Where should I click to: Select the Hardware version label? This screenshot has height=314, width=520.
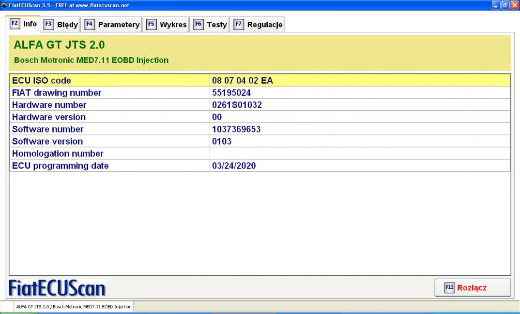click(49, 117)
